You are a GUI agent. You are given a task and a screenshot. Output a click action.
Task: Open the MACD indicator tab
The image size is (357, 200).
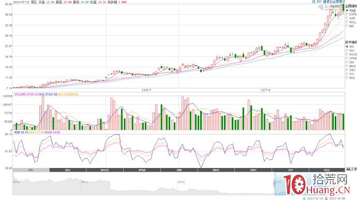[x=105, y=170]
